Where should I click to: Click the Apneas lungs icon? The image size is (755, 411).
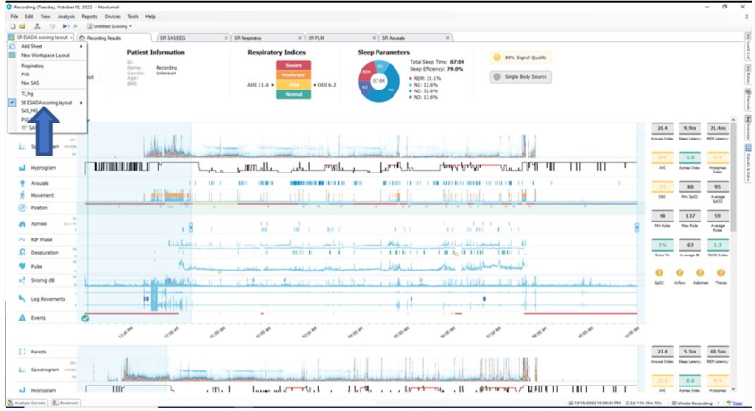pyautogui.click(x=22, y=224)
